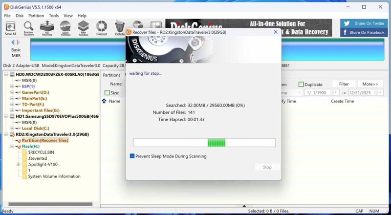391x215 pixels.
Task: Click the Filter button
Action: (x=344, y=84)
